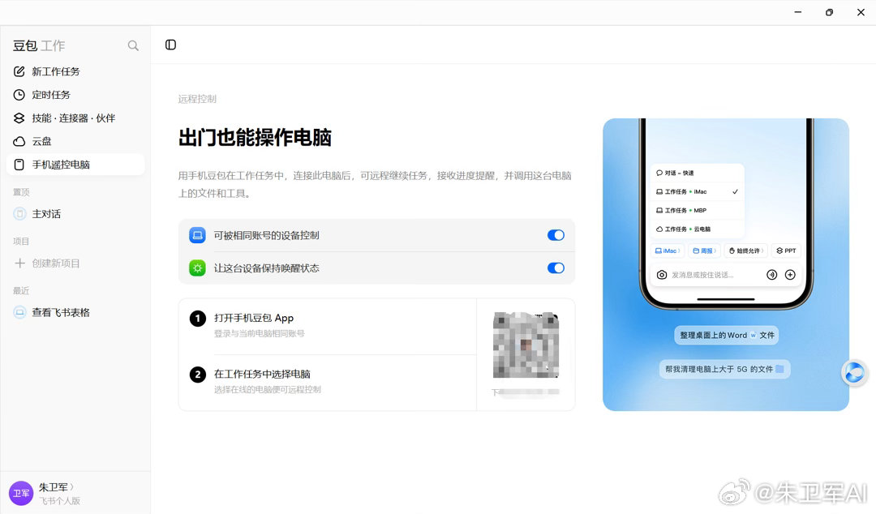
Task: Click the blurred QR code image
Action: point(526,345)
